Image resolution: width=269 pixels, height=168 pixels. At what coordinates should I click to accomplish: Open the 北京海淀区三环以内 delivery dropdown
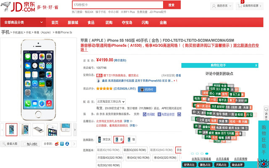pos(111,102)
